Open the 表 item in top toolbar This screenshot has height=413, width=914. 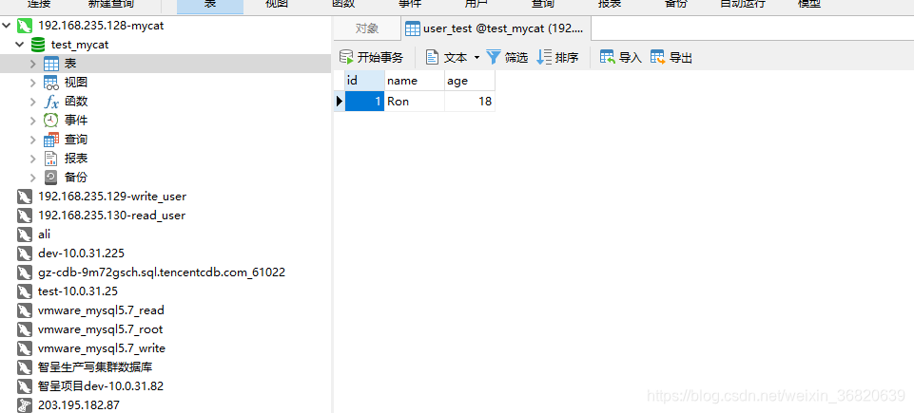click(x=210, y=5)
